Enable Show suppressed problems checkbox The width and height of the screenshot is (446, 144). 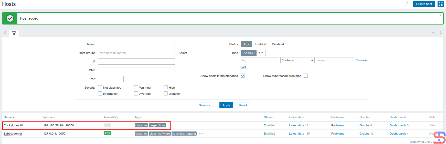305,76
